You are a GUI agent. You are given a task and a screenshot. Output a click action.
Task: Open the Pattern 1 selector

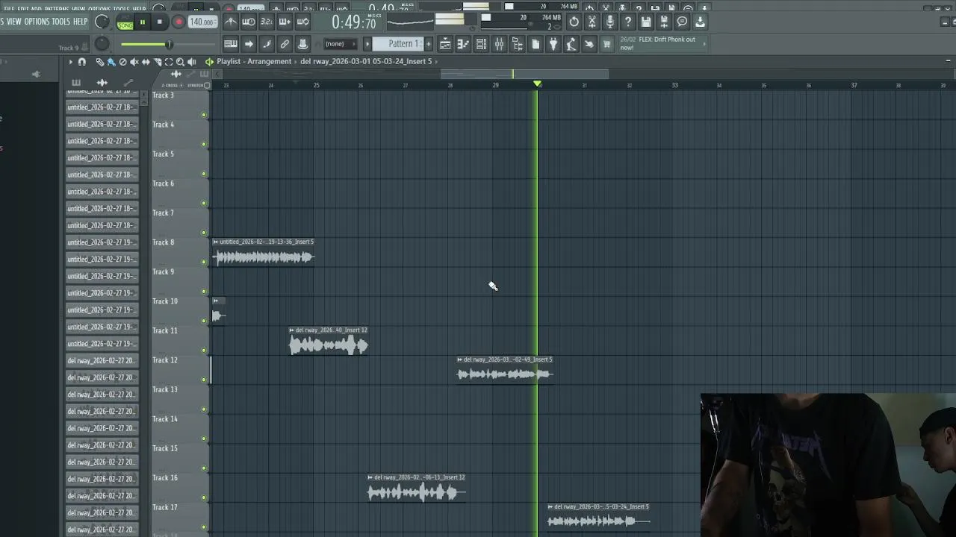(399, 44)
